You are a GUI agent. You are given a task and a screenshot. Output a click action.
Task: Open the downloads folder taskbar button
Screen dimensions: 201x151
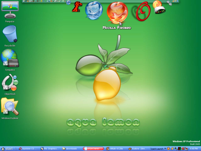click(x=72, y=148)
